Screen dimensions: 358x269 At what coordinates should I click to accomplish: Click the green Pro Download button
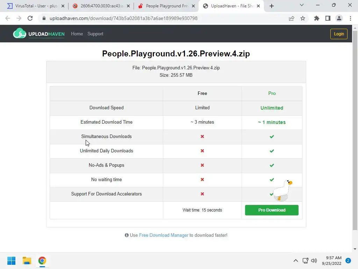[272, 210]
